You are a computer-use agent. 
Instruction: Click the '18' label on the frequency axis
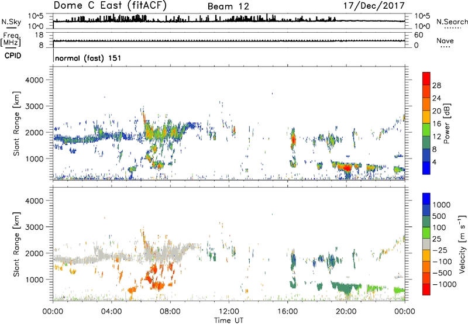click(x=39, y=35)
